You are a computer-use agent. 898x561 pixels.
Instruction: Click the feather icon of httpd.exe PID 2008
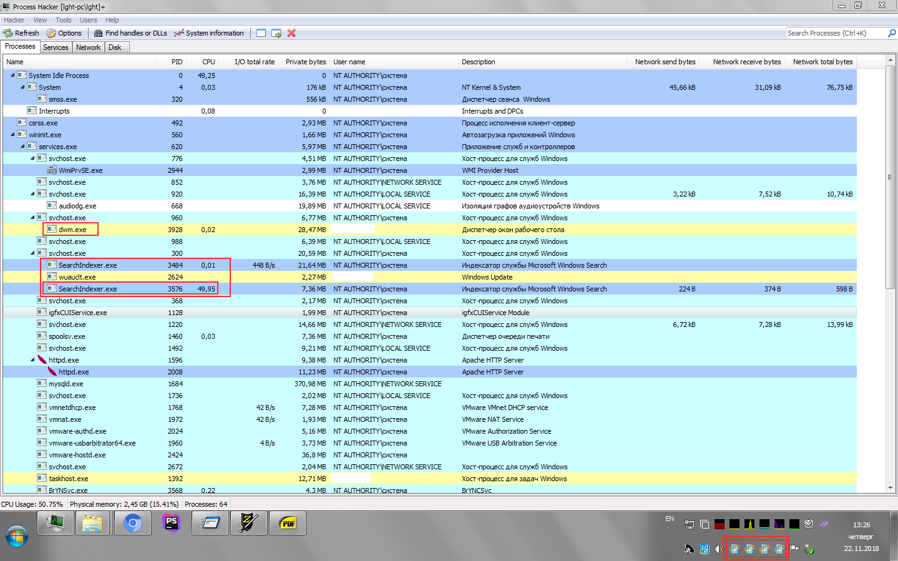(52, 371)
